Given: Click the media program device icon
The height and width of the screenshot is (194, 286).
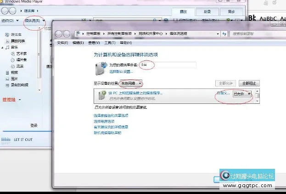Looking at the screenshot, I should [102, 95].
